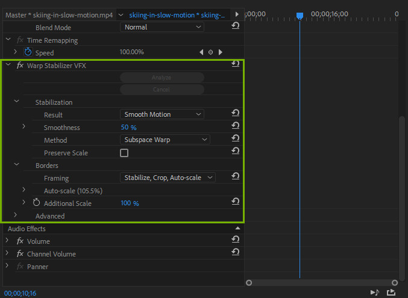The height and width of the screenshot is (298, 408).
Task: Go to previous Speed keyframe
Action: point(201,52)
